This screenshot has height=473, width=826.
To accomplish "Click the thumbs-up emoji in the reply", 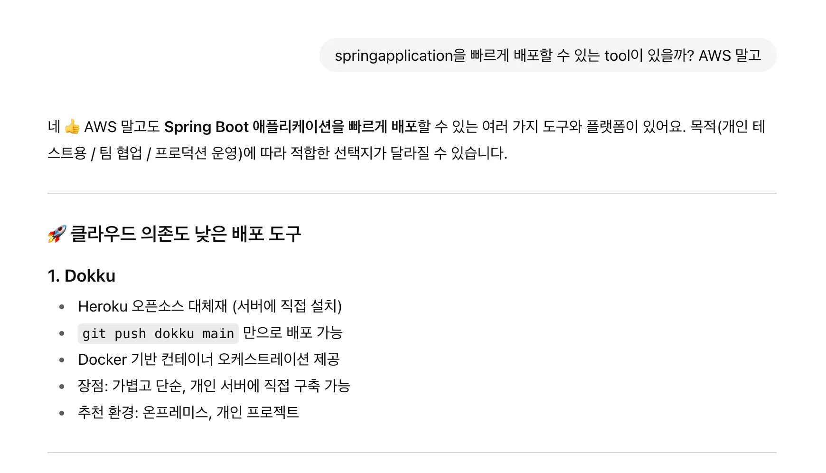I will click(72, 127).
